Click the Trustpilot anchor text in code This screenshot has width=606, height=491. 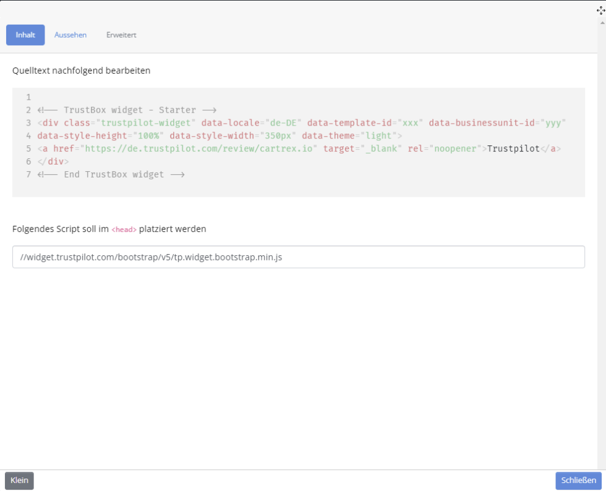click(513, 149)
